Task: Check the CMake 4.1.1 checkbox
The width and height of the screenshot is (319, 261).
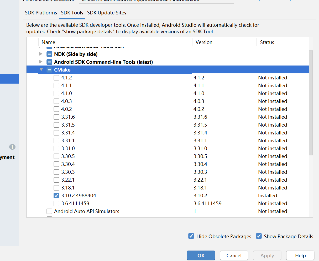Action: pos(56,86)
